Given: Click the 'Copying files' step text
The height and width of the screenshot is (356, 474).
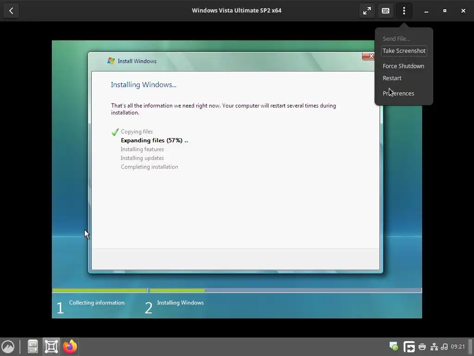Looking at the screenshot, I should click(137, 132).
